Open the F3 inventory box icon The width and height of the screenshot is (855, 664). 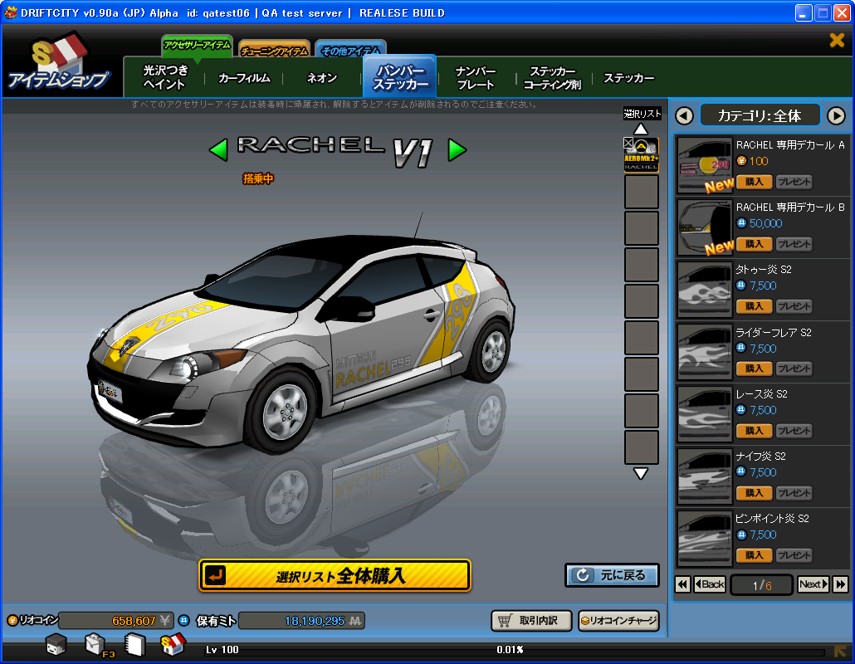click(96, 645)
